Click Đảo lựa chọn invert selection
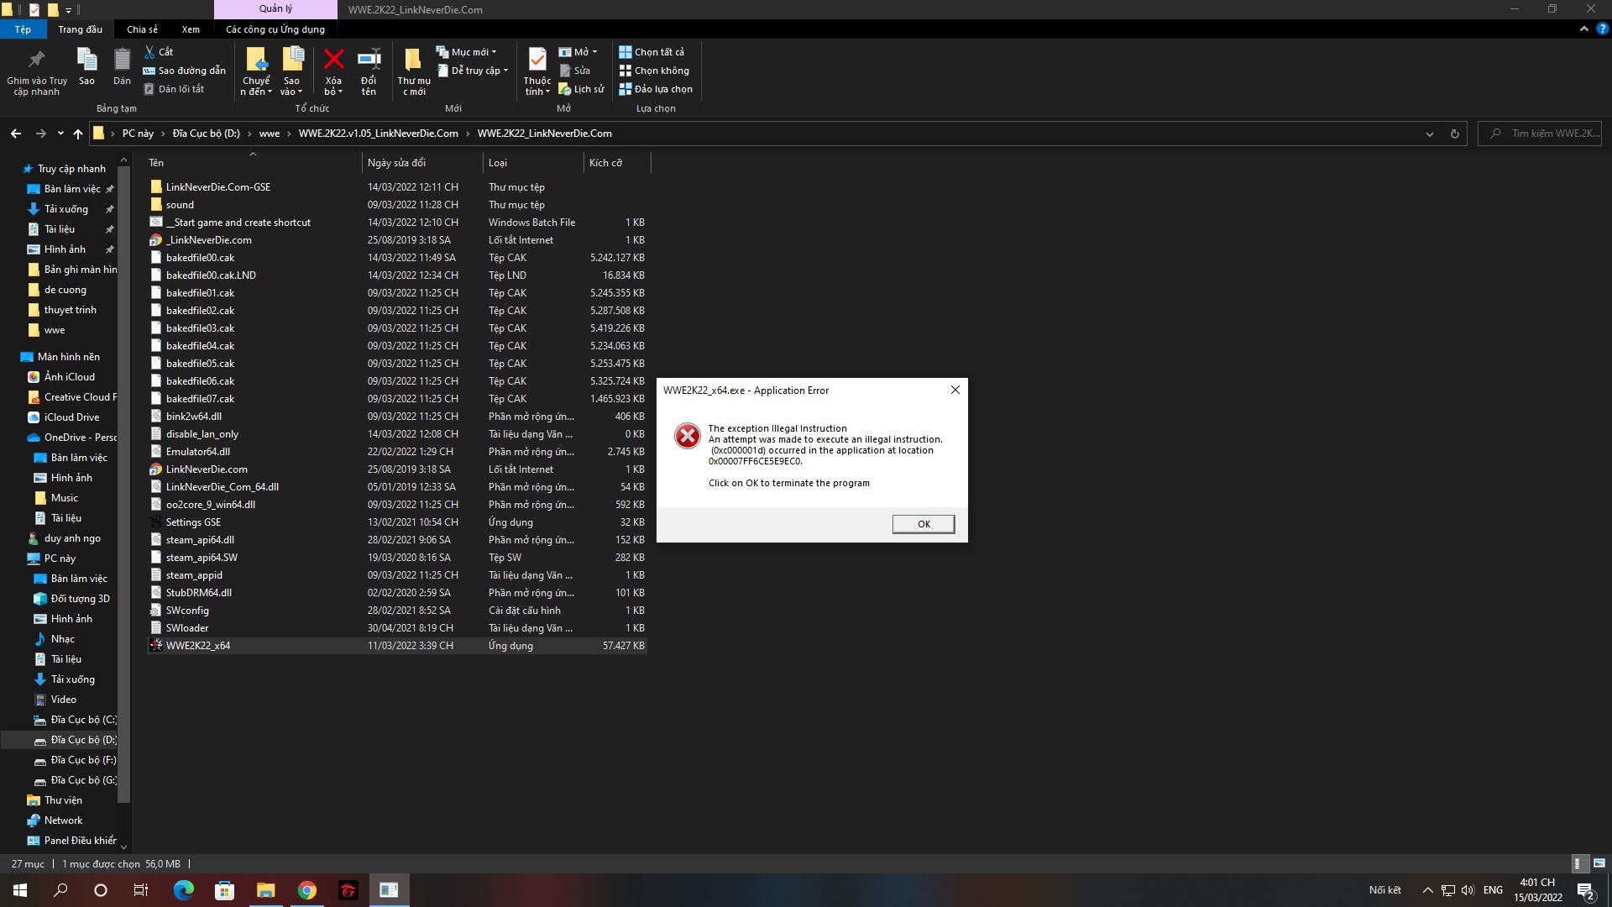 (x=656, y=89)
